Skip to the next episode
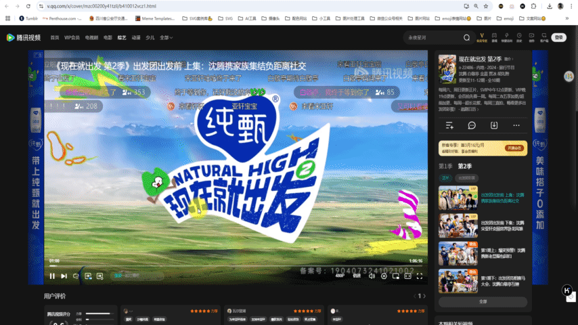 (x=64, y=276)
